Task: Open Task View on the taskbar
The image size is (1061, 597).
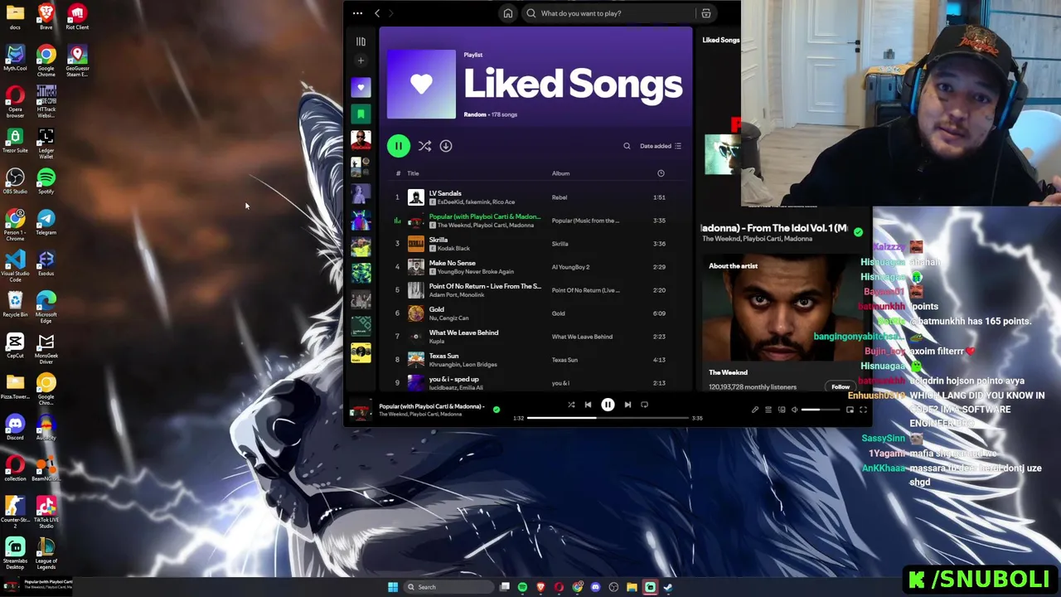Action: pos(505,587)
